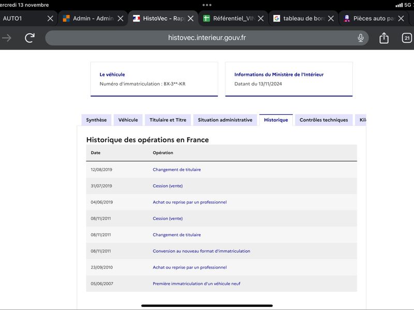This screenshot has width=414, height=310.
Task: Click the Opération column header
Action: 163,152
